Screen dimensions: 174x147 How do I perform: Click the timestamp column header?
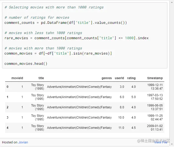[x=155, y=78]
